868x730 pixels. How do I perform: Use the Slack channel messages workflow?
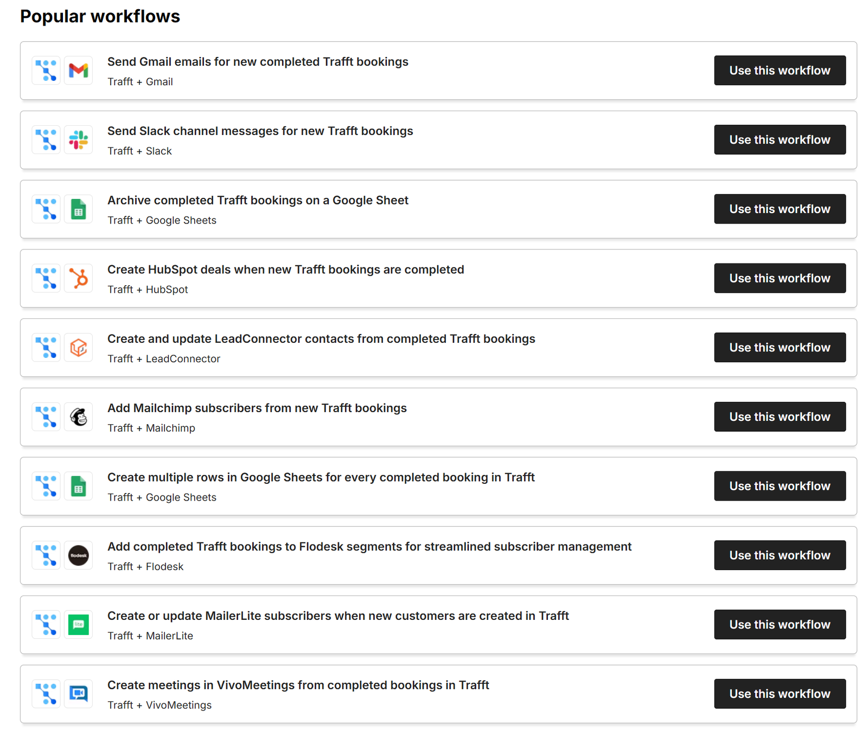[779, 140]
